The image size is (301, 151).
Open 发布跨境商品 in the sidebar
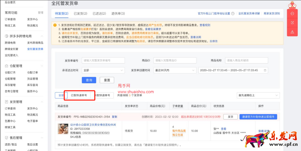click(35, 43)
